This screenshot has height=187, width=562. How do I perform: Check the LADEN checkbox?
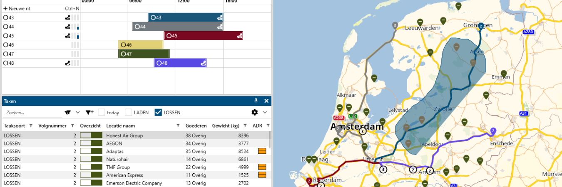129,112
